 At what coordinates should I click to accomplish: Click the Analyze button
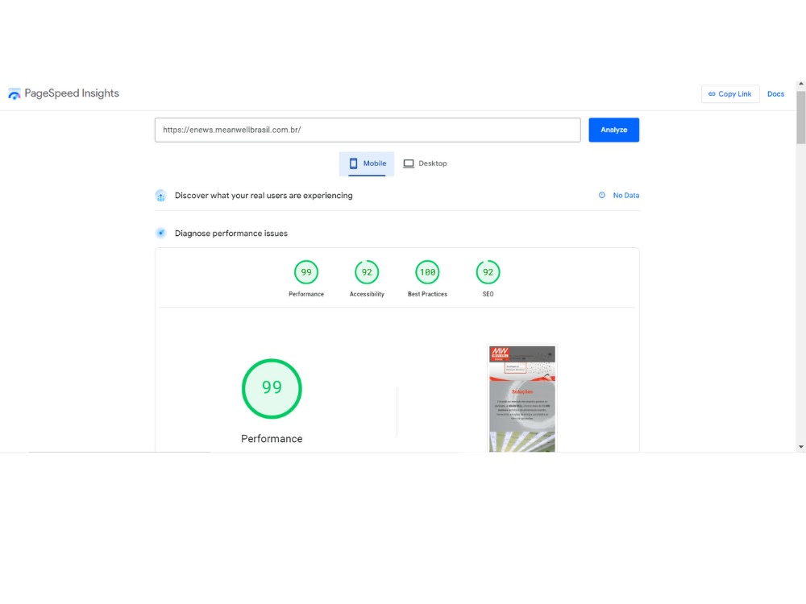[x=613, y=130]
